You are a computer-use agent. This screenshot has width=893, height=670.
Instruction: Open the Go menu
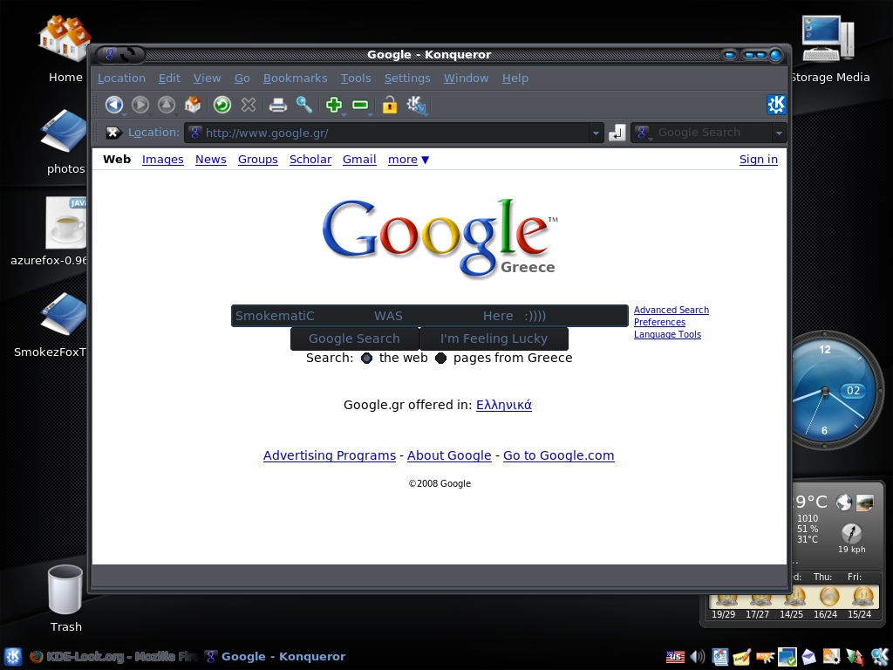tap(242, 78)
